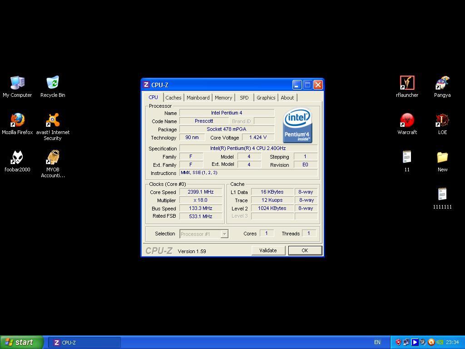The height and width of the screenshot is (349, 465).
Task: Click the CPU-Z title bar Z icon
Action: click(x=146, y=85)
